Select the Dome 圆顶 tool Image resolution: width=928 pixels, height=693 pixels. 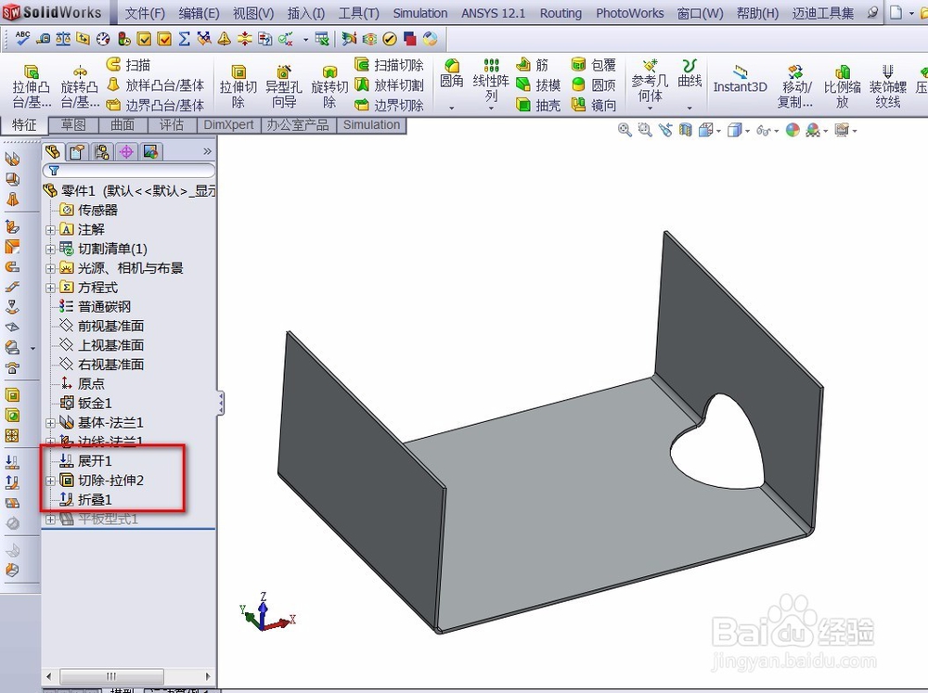coord(594,84)
